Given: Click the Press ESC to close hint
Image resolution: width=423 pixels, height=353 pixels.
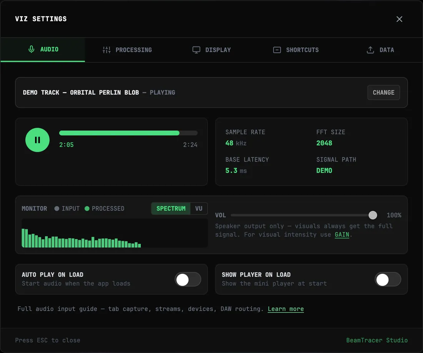Looking at the screenshot, I should pos(47,340).
